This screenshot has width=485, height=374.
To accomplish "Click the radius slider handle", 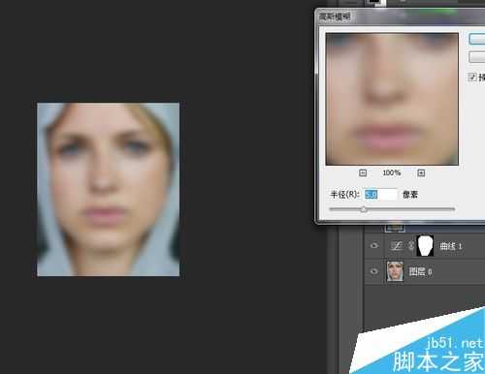I will coord(364,209).
